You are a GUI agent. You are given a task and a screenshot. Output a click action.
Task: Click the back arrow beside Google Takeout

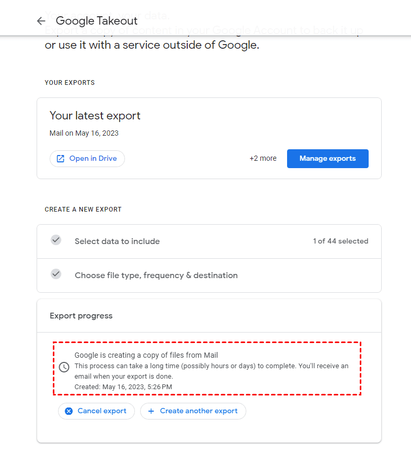(x=41, y=21)
